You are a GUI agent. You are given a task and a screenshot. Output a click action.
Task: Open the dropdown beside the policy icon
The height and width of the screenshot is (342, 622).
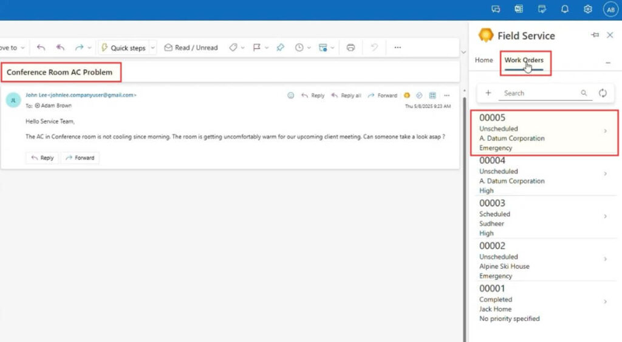332,48
